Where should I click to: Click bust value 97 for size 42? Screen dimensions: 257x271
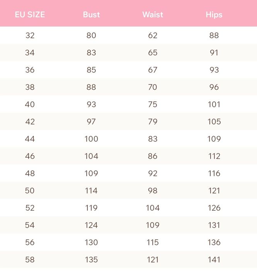point(91,122)
